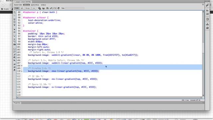Toggle Line Numbers icon in coding toolbar

click(x=15, y=36)
